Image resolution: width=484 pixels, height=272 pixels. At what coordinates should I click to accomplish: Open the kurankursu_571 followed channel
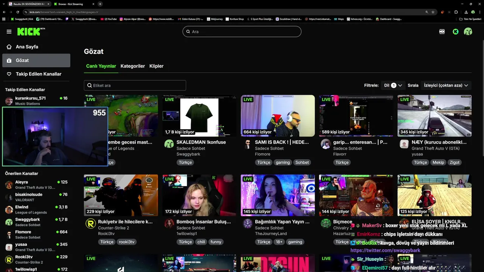click(36, 100)
